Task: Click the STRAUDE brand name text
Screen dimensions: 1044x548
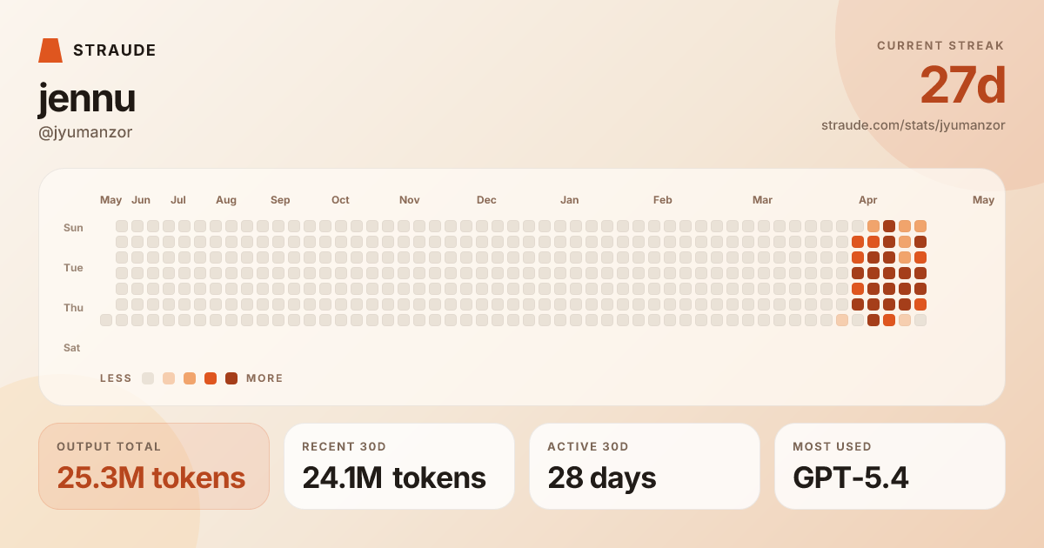Action: 115,50
